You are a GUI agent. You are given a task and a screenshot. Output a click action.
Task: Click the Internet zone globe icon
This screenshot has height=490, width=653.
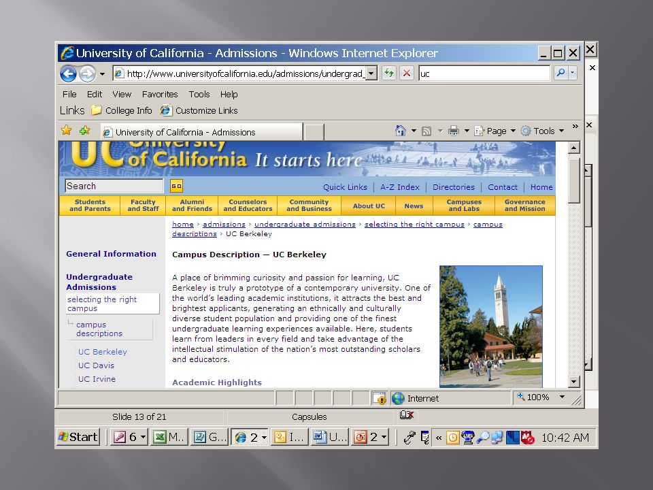click(x=398, y=398)
